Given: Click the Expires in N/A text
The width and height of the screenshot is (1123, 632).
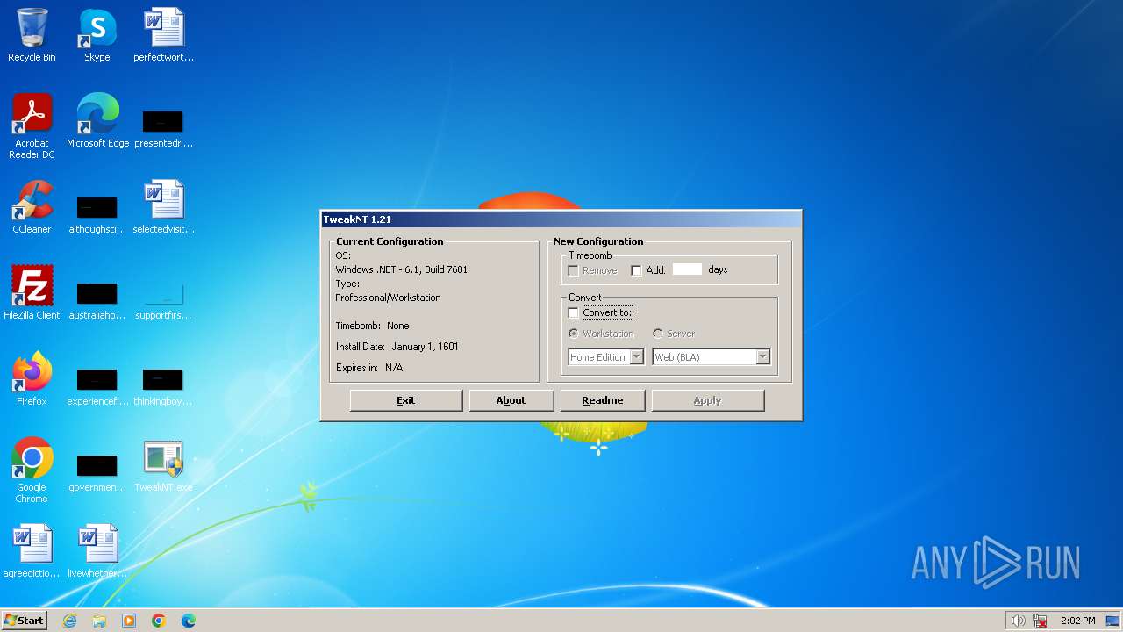Looking at the screenshot, I should 369,368.
